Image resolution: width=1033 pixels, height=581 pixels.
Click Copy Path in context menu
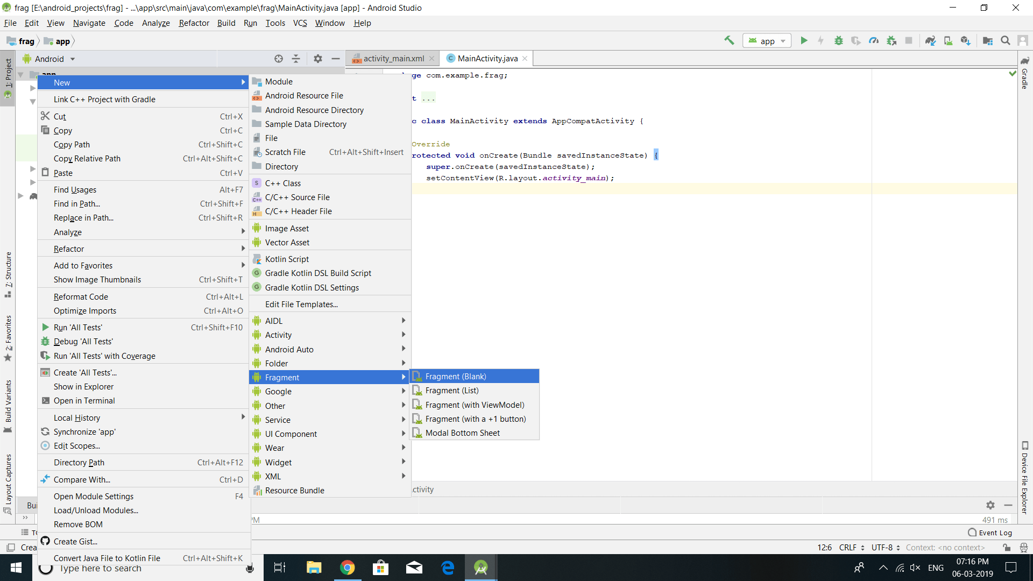pyautogui.click(x=144, y=144)
